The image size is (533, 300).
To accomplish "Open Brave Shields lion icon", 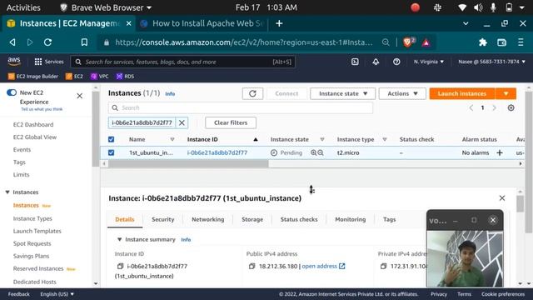I will pos(408,42).
